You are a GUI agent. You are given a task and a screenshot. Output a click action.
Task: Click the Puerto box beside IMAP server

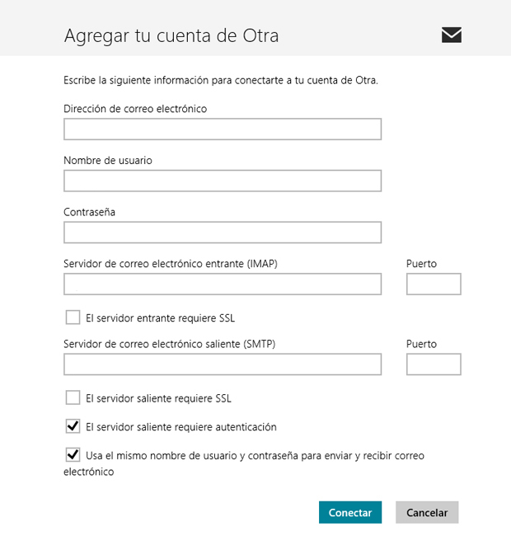pos(434,284)
